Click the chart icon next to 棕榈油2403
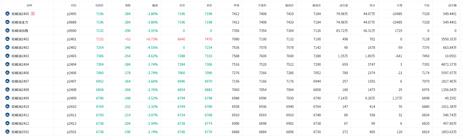The width and height of the screenshot is (462, 138). 7,56
